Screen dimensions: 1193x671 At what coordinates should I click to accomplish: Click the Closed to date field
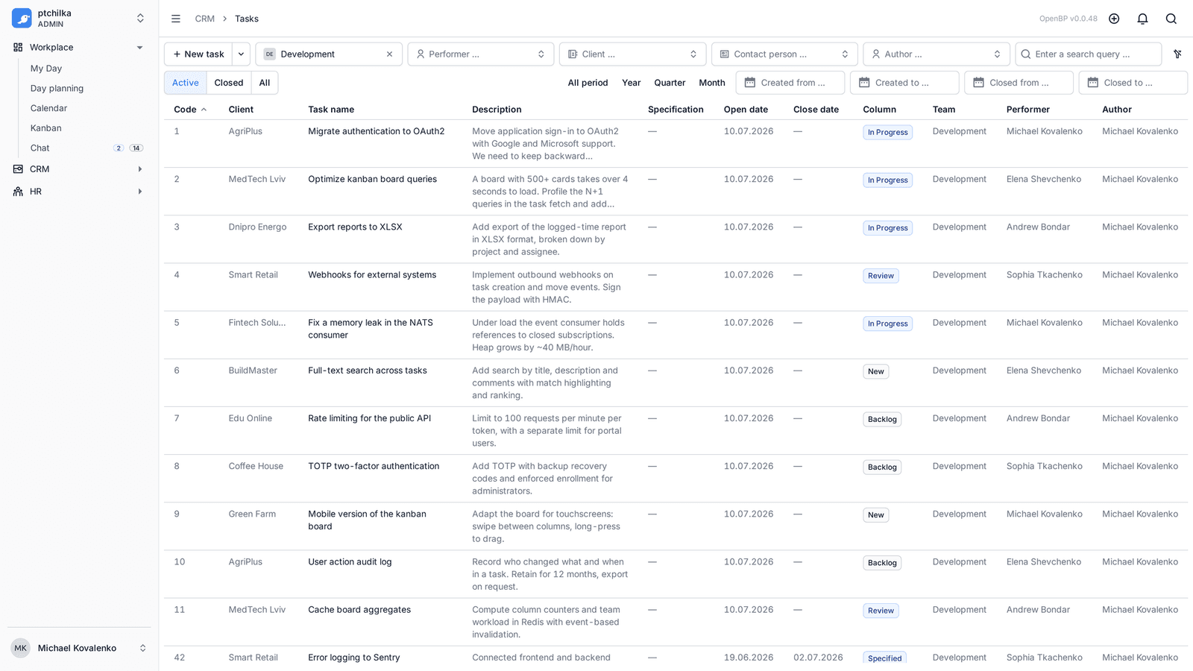coord(1133,83)
